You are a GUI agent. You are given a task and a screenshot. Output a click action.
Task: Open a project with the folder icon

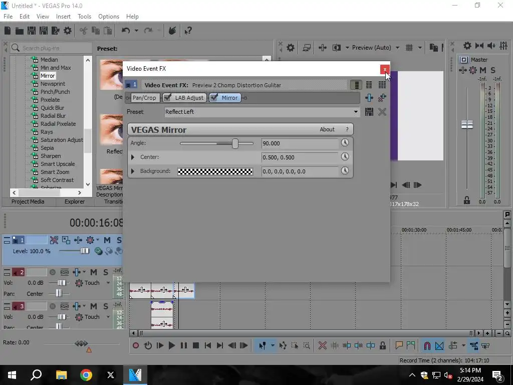[20, 31]
